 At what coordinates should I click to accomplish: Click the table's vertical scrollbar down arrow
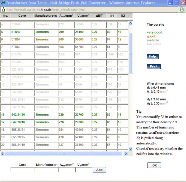[131, 149]
